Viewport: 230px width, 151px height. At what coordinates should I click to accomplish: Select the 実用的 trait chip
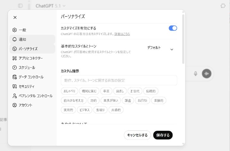68,110
